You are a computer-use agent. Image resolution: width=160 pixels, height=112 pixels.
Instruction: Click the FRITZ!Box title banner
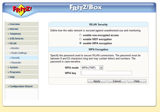86,7
